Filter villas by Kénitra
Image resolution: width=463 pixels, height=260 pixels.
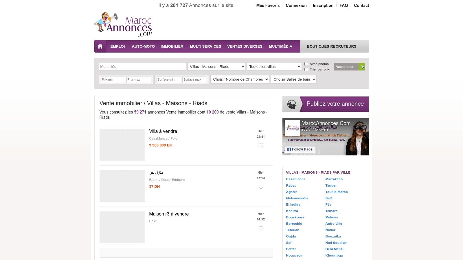(292, 211)
